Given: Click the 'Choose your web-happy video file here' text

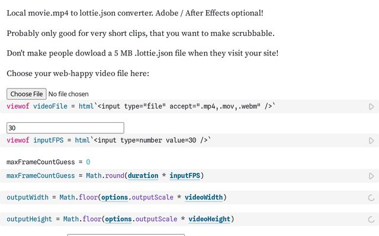Looking at the screenshot, I should pos(78,74).
